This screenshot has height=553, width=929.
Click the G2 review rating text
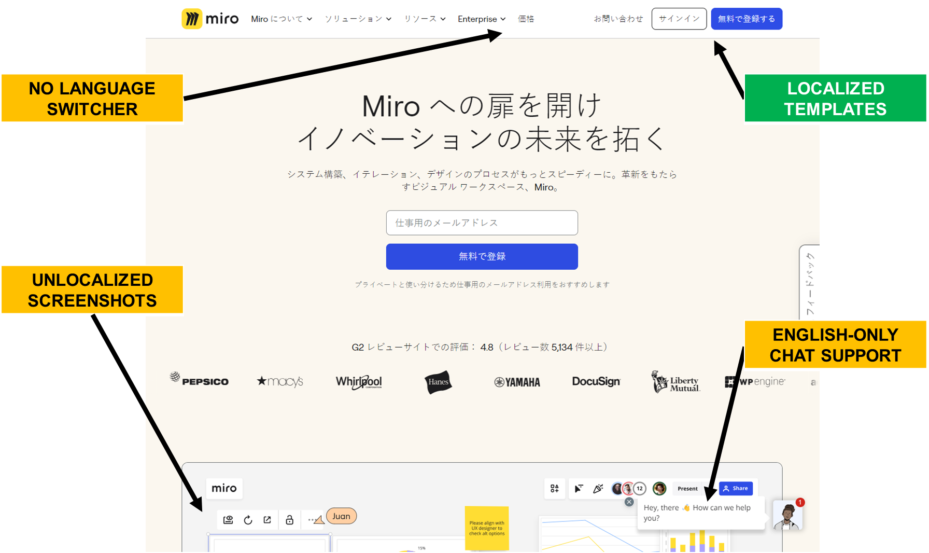pyautogui.click(x=480, y=347)
